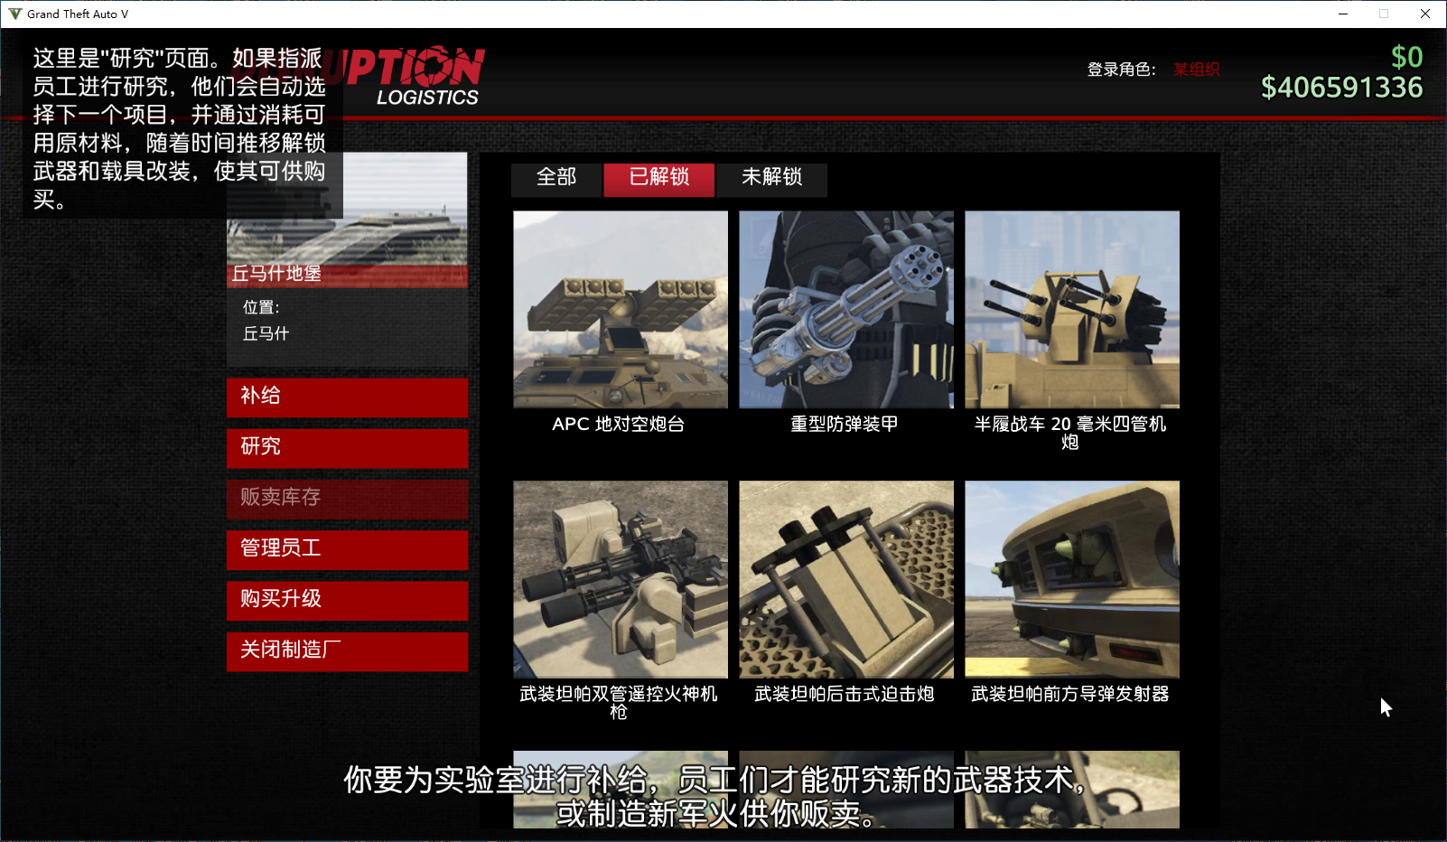Select the 武装坦帕前方导弹发射器 thumbnail
1447x842 pixels.
pyautogui.click(x=1072, y=579)
